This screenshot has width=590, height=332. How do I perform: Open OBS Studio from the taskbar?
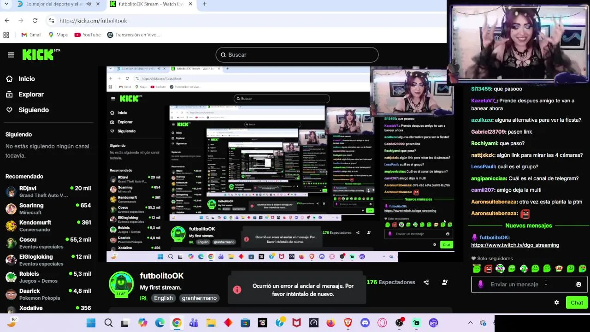pos(399,323)
